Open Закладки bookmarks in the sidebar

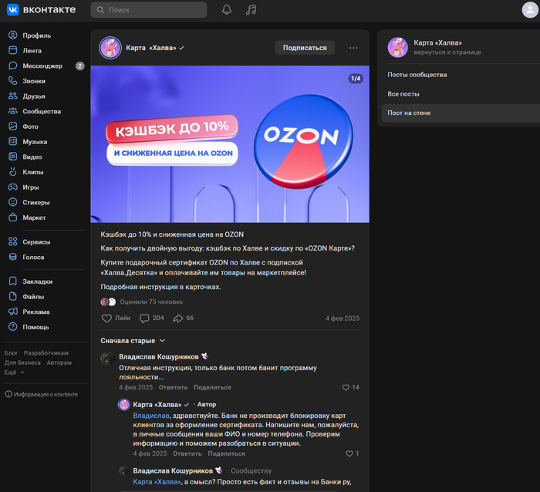[x=37, y=281]
